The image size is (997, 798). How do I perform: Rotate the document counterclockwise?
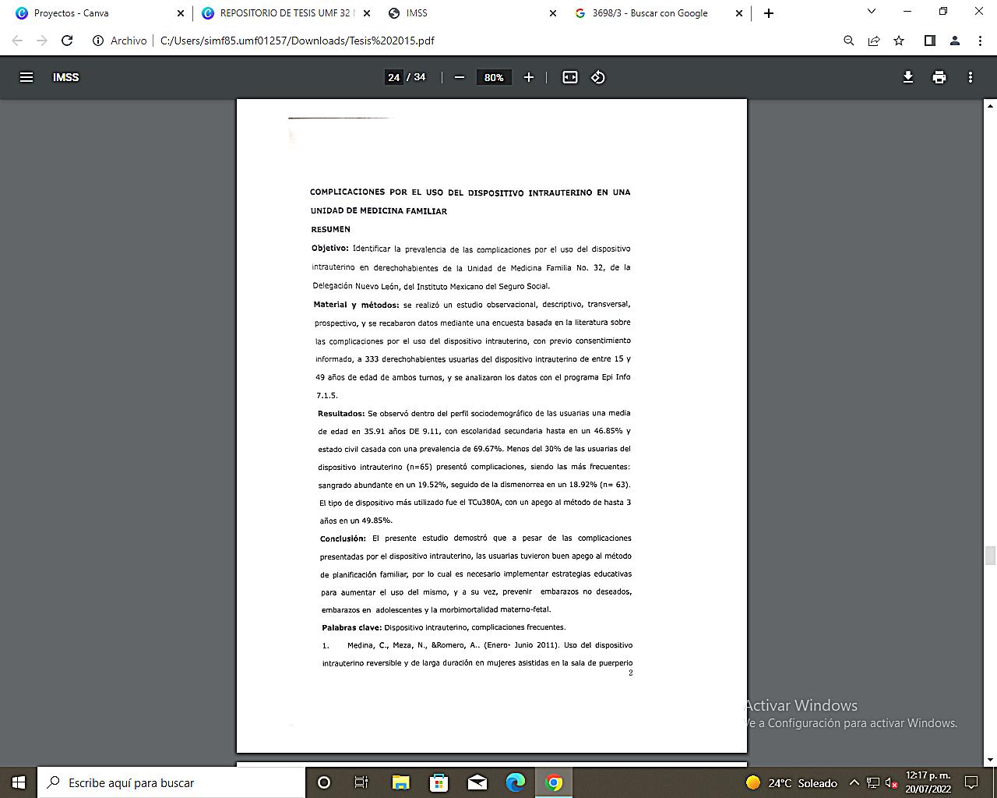pyautogui.click(x=598, y=77)
